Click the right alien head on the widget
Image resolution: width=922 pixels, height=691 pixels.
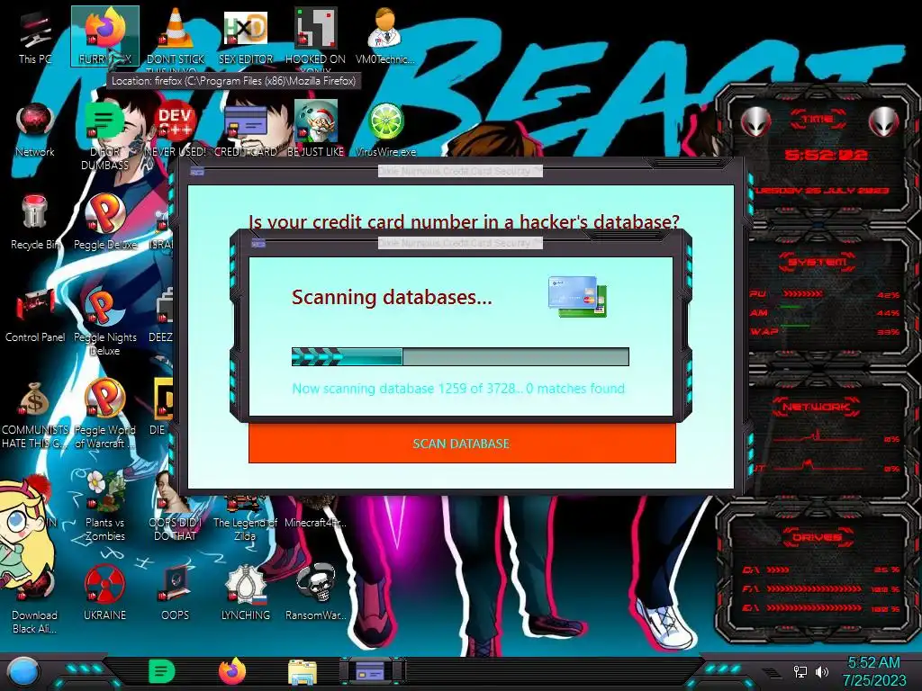tap(884, 121)
